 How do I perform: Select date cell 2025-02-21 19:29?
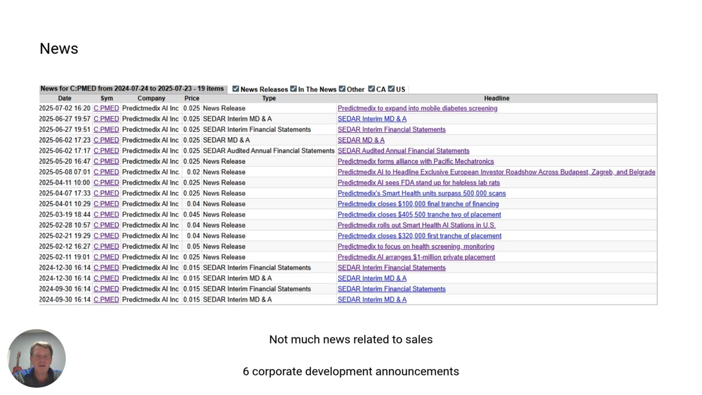coord(65,236)
